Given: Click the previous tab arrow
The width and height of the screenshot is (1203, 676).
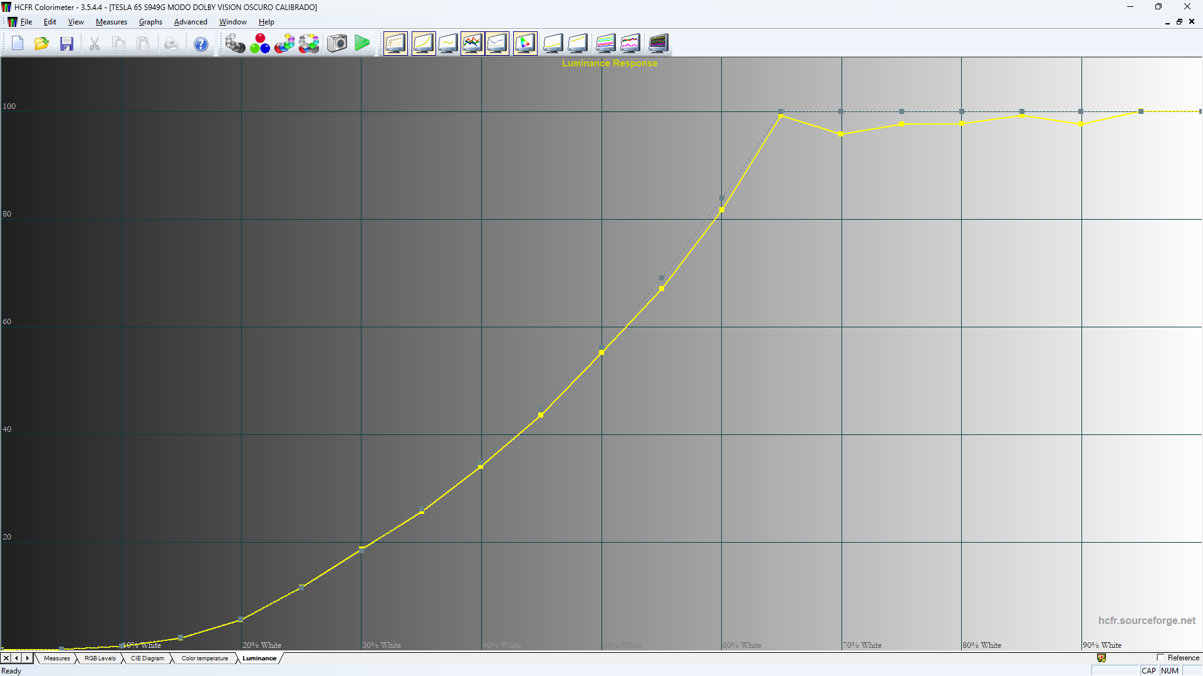Looking at the screenshot, I should (17, 658).
